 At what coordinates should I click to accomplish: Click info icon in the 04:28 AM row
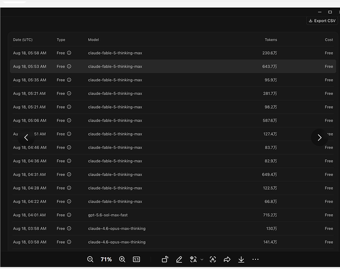pos(69,188)
